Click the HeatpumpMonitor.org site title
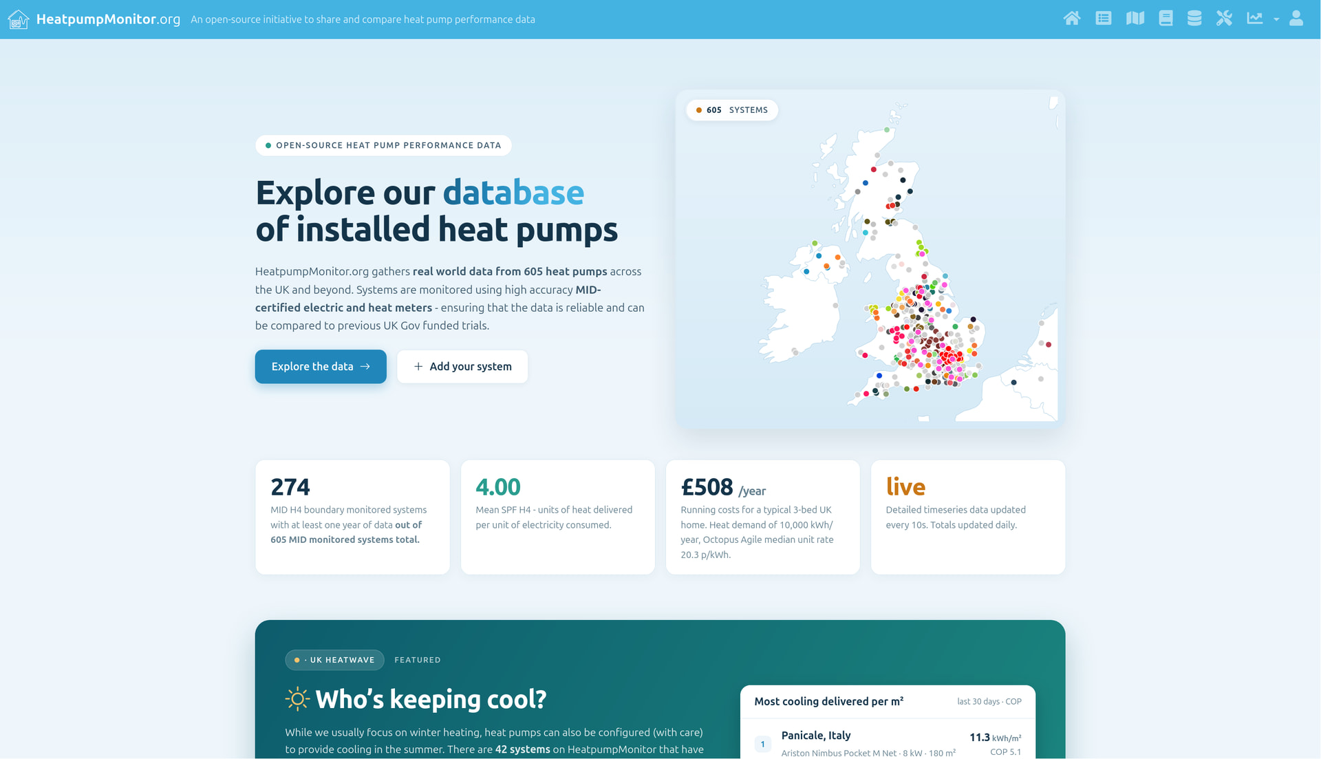Image resolution: width=1321 pixels, height=759 pixels. [108, 19]
